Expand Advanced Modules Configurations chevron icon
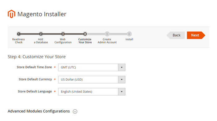 click(75, 111)
